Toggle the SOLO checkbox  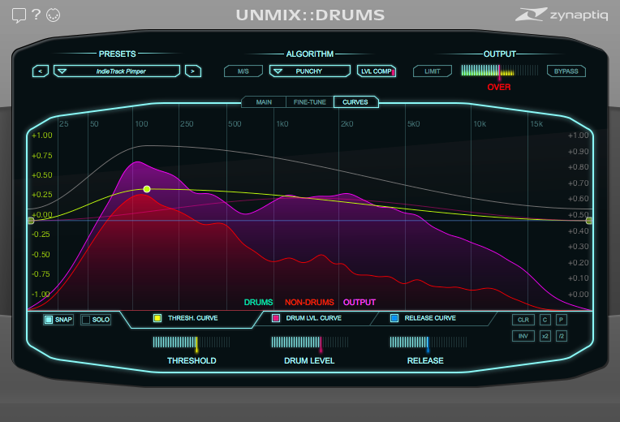tap(96, 320)
